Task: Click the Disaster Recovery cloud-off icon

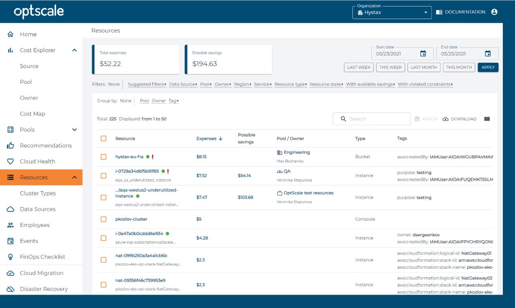Action: (x=11, y=289)
